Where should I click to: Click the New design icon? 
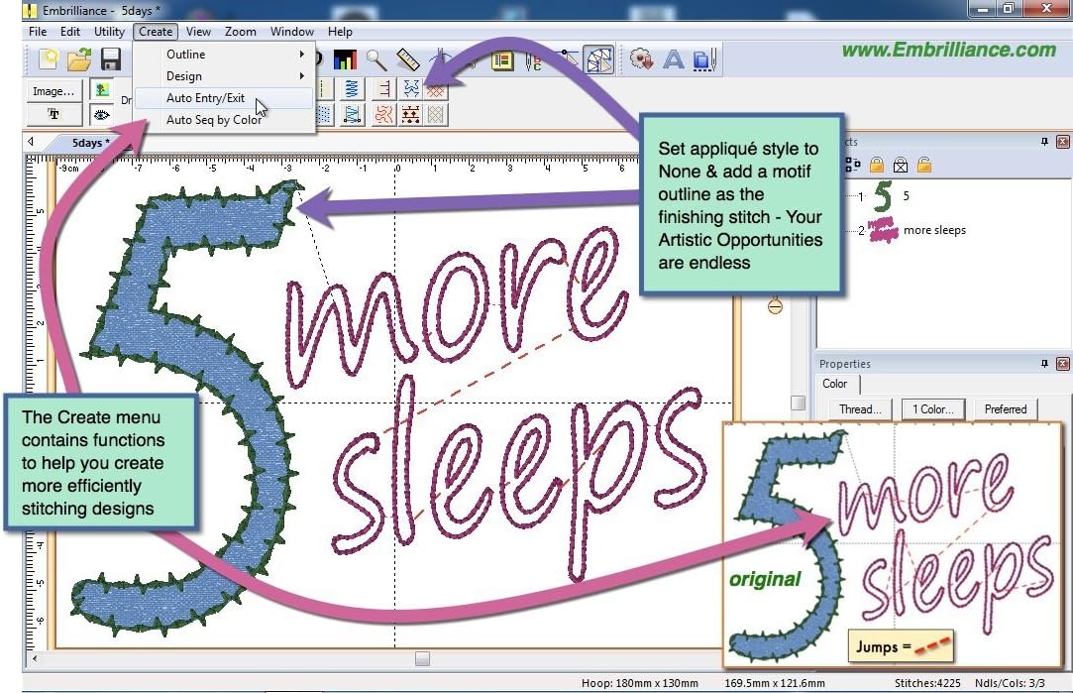pyautogui.click(x=49, y=59)
